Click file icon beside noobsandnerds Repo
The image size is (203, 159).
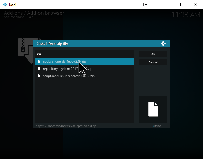click(39, 61)
